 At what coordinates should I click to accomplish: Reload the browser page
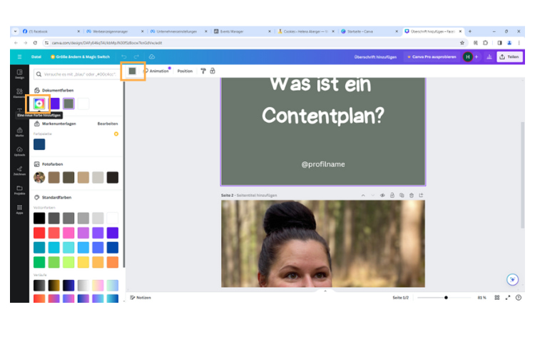pyautogui.click(x=35, y=43)
